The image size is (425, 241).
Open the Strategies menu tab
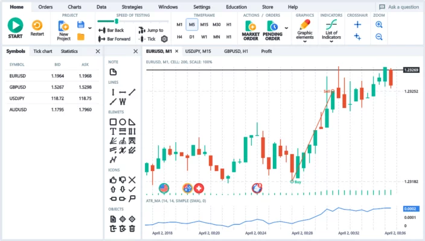(132, 7)
